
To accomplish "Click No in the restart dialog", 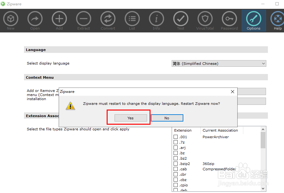I will (167, 118).
